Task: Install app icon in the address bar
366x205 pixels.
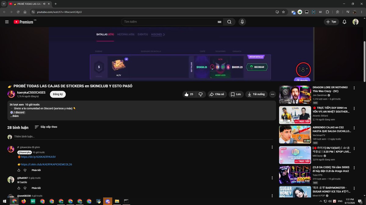Action: tap(277, 12)
